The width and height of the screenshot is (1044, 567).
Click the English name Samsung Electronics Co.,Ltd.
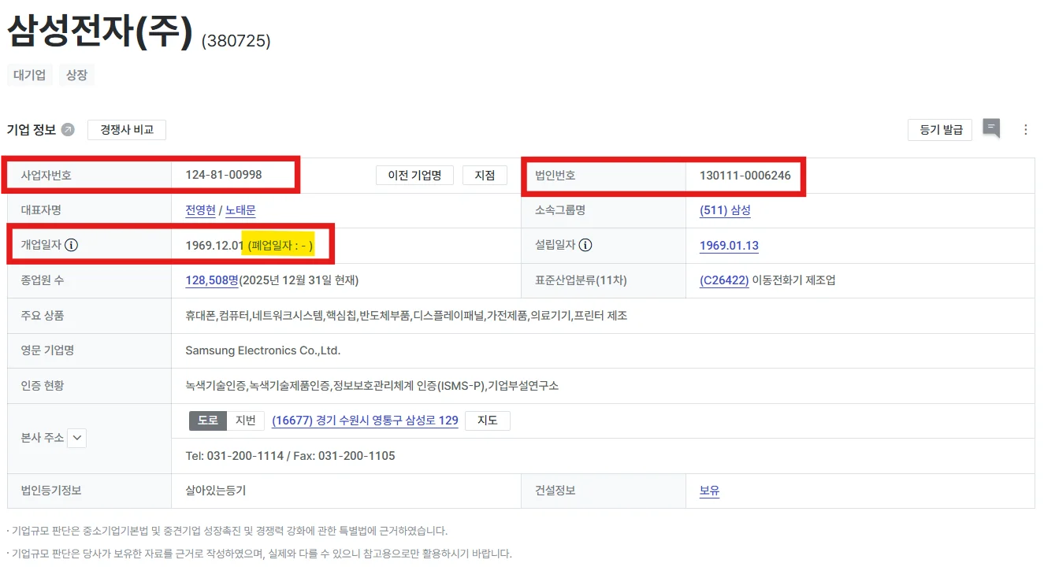pos(263,350)
